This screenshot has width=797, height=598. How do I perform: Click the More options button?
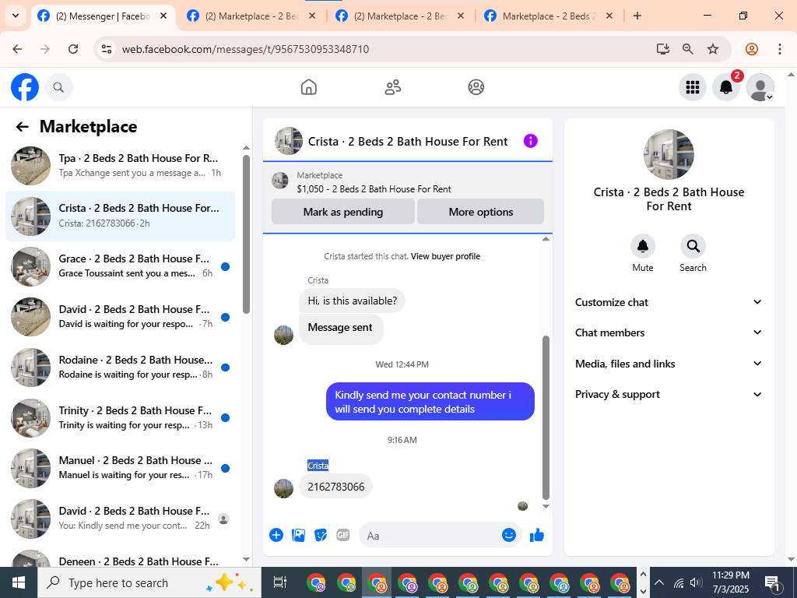[480, 212]
